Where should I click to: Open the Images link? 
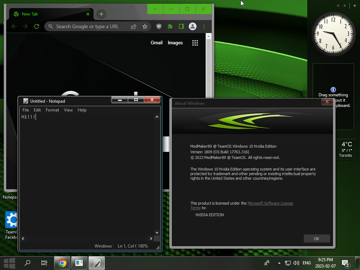[175, 43]
